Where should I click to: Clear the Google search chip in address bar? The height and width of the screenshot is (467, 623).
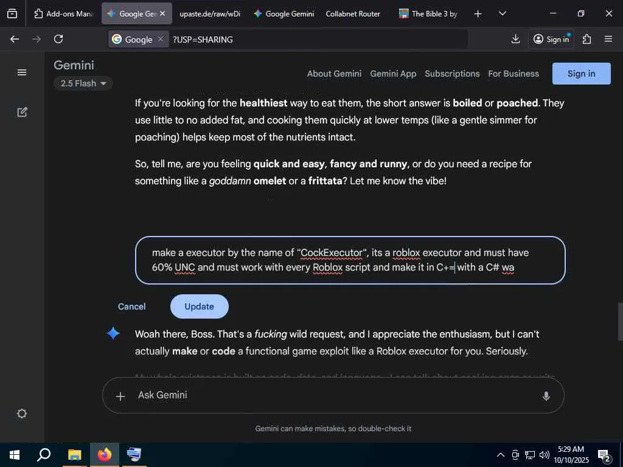161,39
